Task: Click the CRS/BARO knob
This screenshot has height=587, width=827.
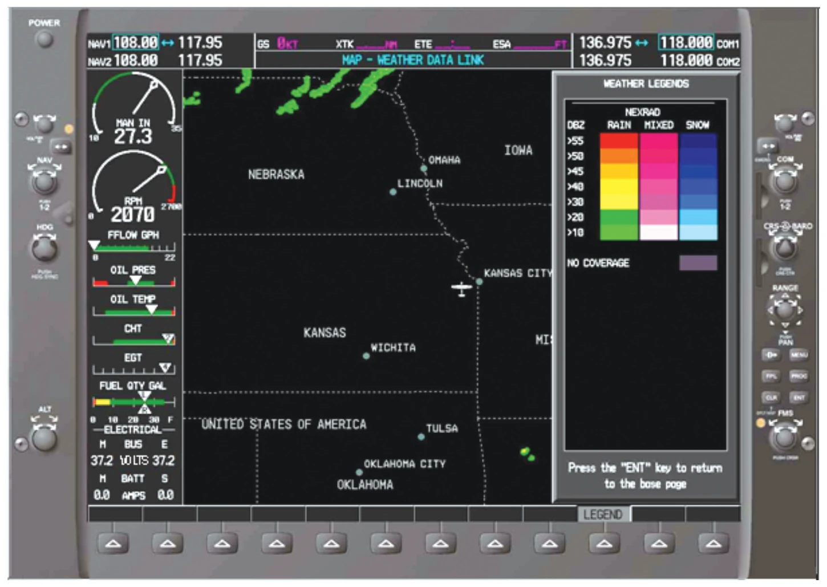Action: pyautogui.click(x=785, y=249)
